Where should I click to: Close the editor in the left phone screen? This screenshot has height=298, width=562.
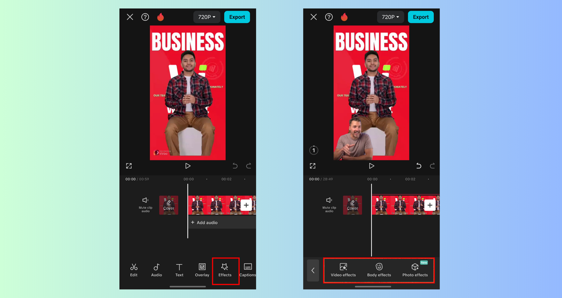(x=130, y=17)
